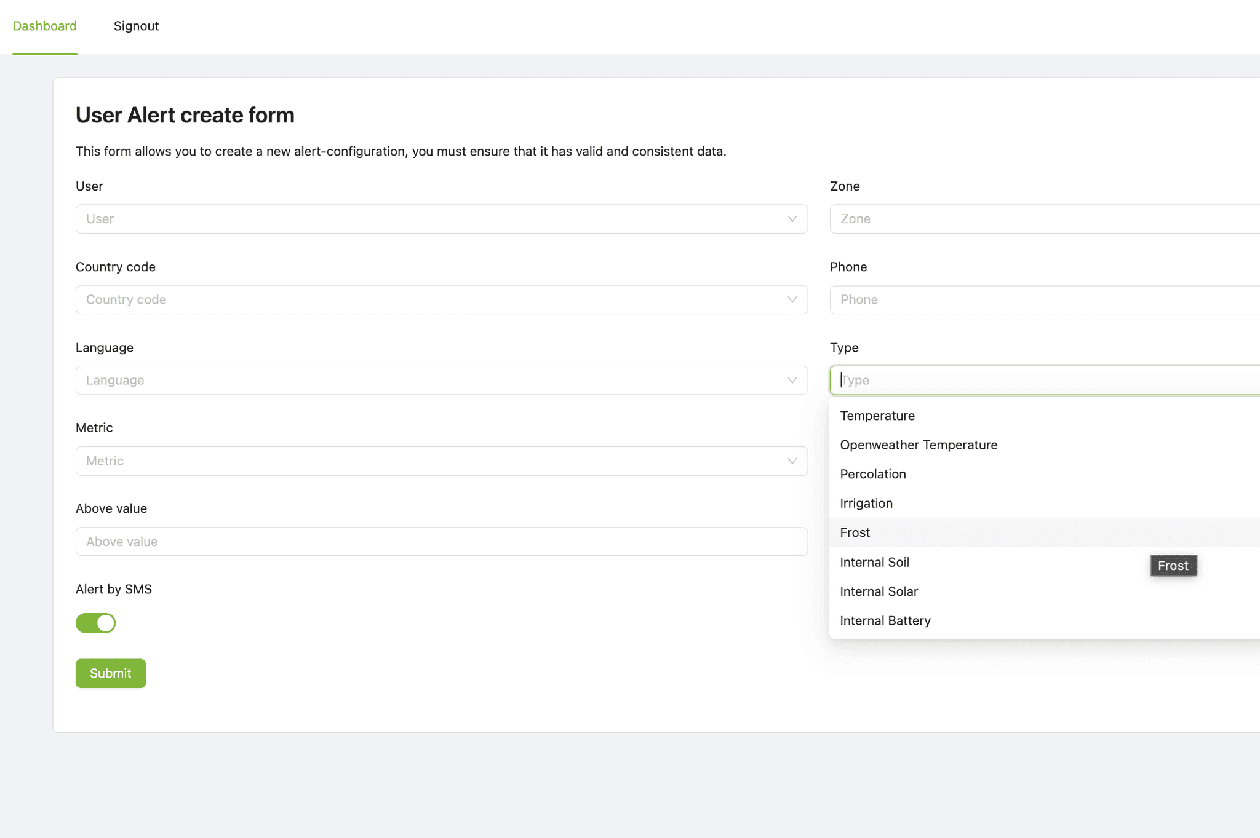Image resolution: width=1260 pixels, height=838 pixels.
Task: Choose the Frost alert type
Action: pos(855,532)
